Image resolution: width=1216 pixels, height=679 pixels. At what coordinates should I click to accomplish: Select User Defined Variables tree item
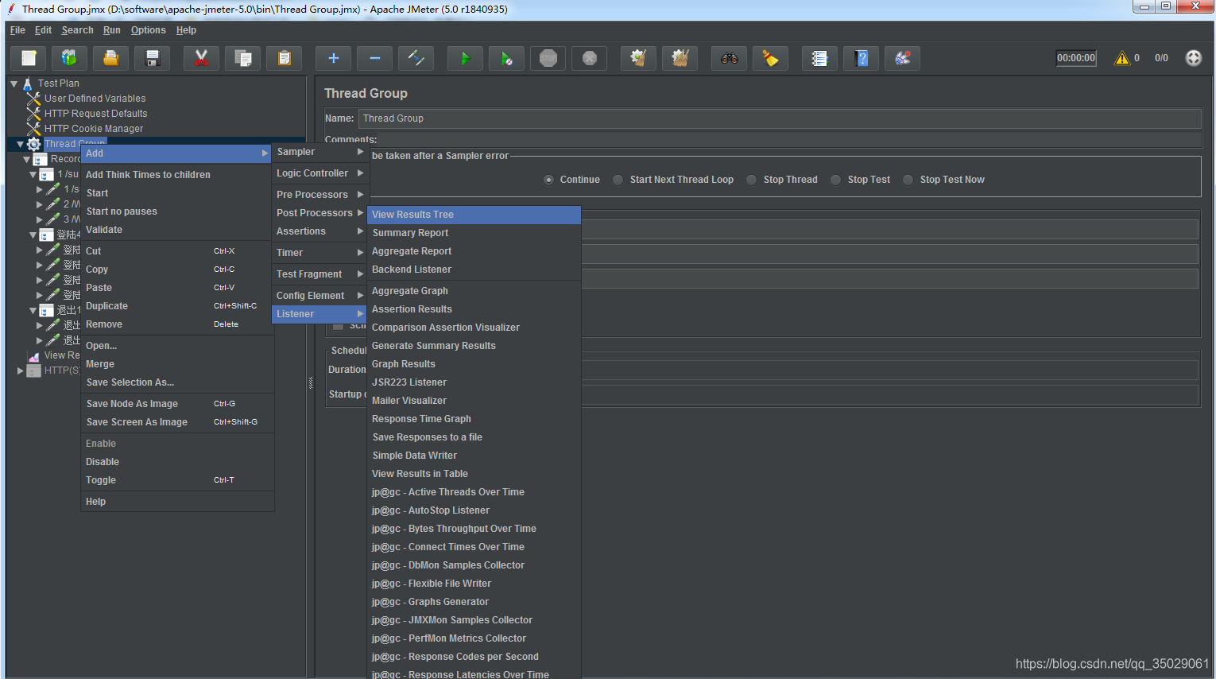point(95,99)
